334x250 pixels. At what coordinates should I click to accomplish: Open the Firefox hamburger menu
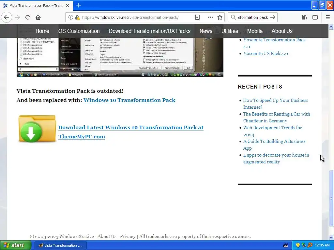point(327,17)
